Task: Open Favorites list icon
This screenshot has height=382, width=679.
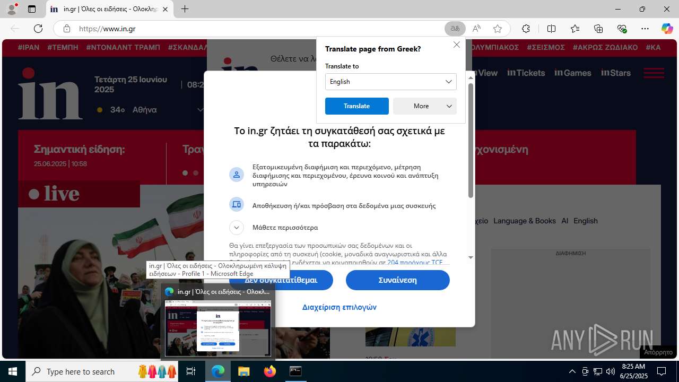Action: pyautogui.click(x=575, y=29)
